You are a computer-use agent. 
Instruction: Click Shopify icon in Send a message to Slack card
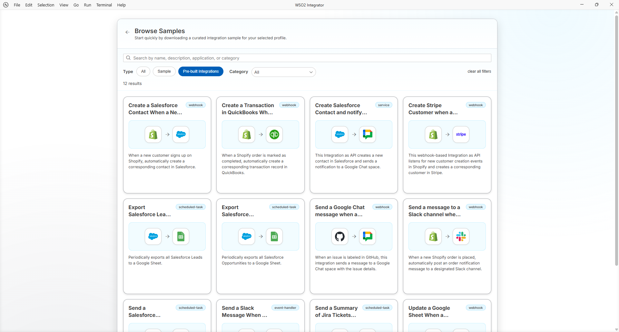[x=433, y=236]
